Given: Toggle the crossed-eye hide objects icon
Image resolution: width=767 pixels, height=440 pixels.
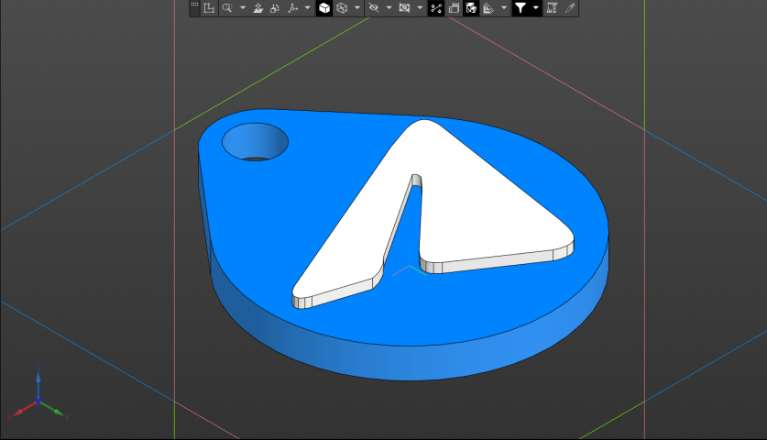Looking at the screenshot, I should [374, 8].
